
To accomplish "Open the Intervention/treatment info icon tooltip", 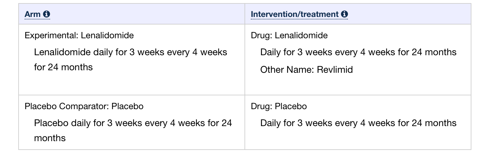I will (x=344, y=14).
